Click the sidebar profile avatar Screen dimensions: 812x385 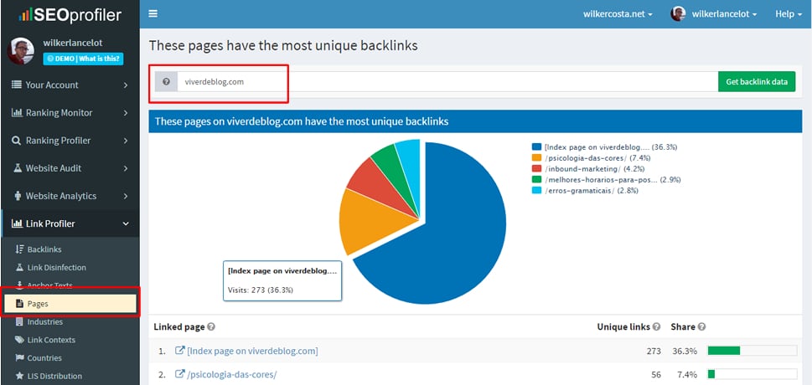[21, 51]
